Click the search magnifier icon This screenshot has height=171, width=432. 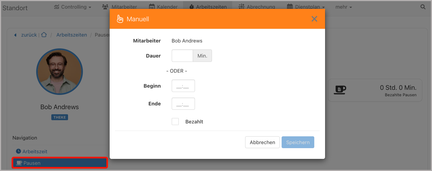point(423,7)
